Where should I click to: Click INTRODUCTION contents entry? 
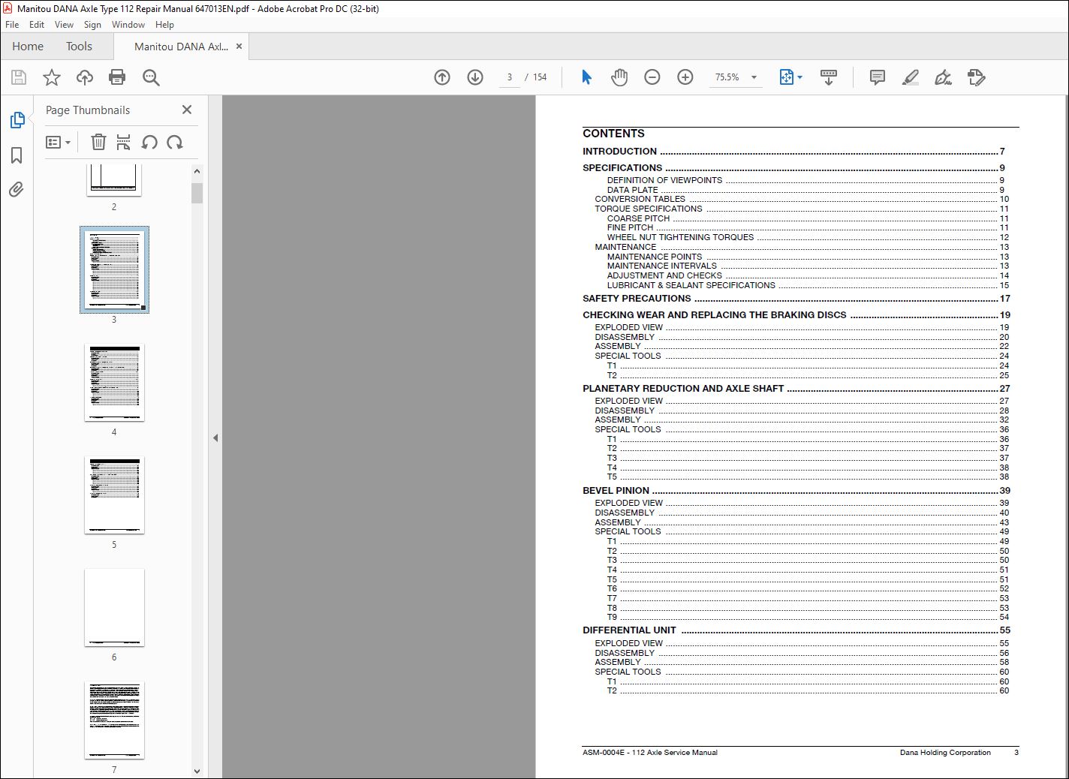coord(793,152)
